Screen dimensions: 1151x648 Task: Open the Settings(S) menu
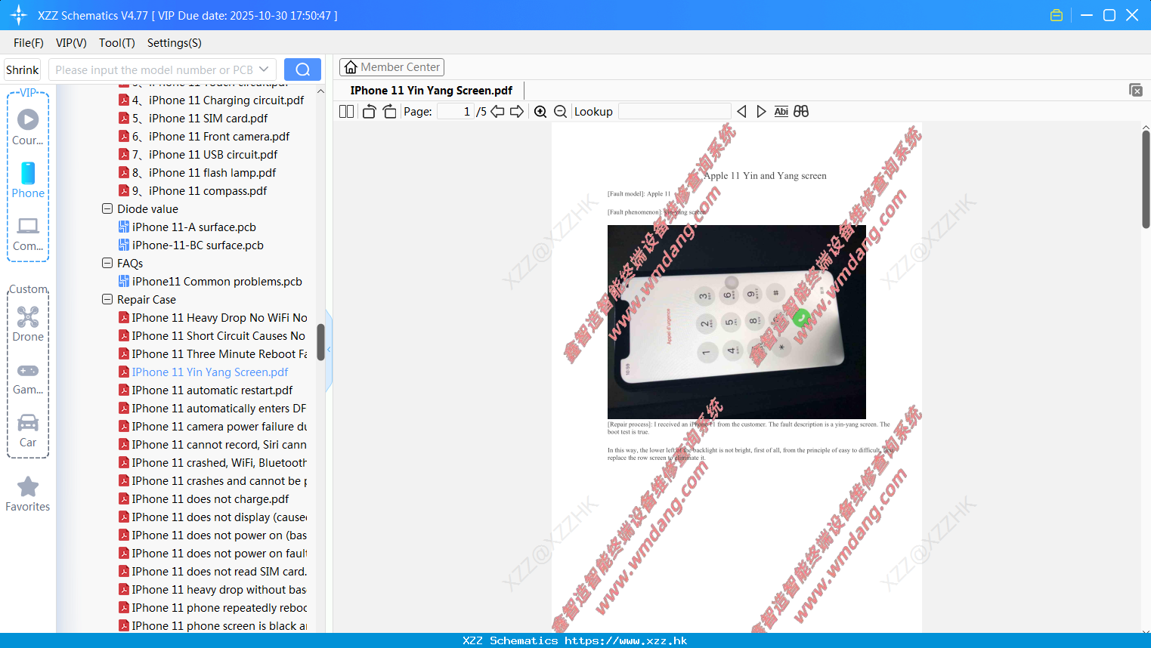click(175, 43)
